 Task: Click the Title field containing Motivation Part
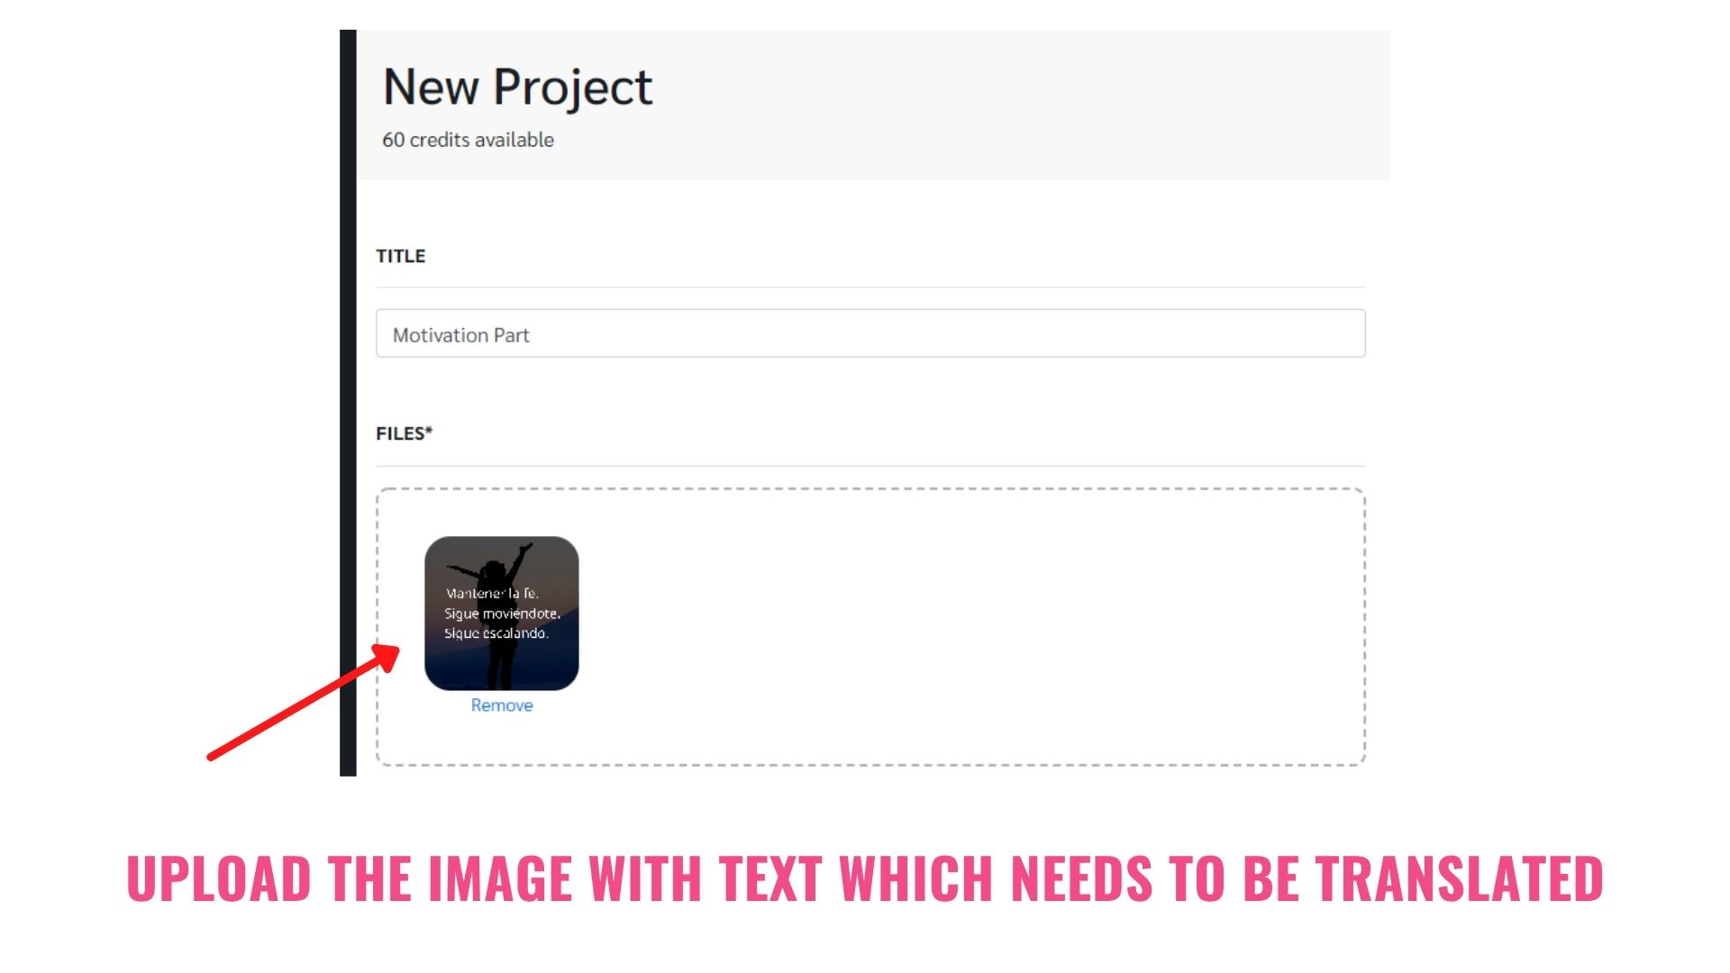click(870, 333)
